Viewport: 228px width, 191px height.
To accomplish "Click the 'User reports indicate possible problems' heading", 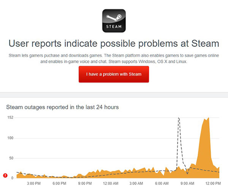I will [114, 43].
